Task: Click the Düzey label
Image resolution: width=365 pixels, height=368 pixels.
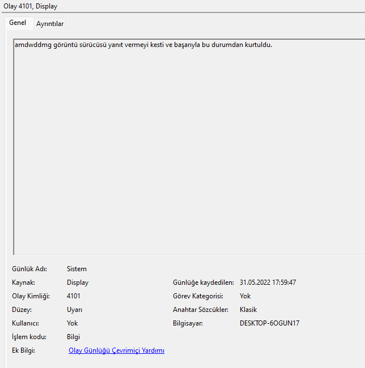Action: click(x=22, y=310)
